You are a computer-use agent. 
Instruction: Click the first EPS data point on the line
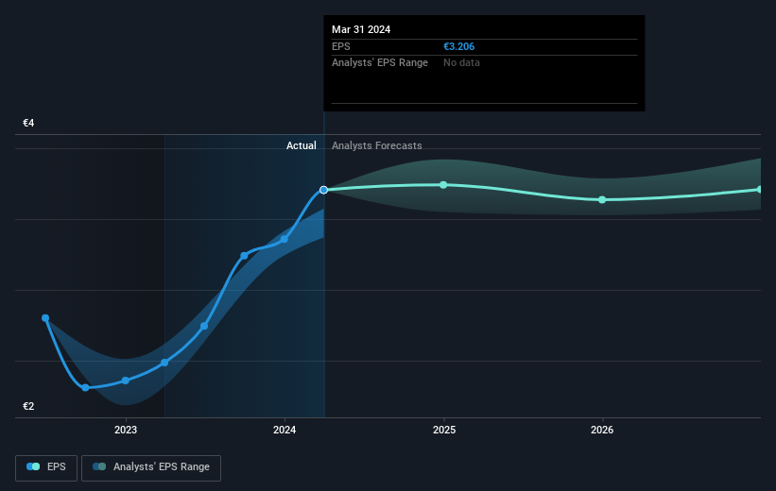(x=45, y=318)
